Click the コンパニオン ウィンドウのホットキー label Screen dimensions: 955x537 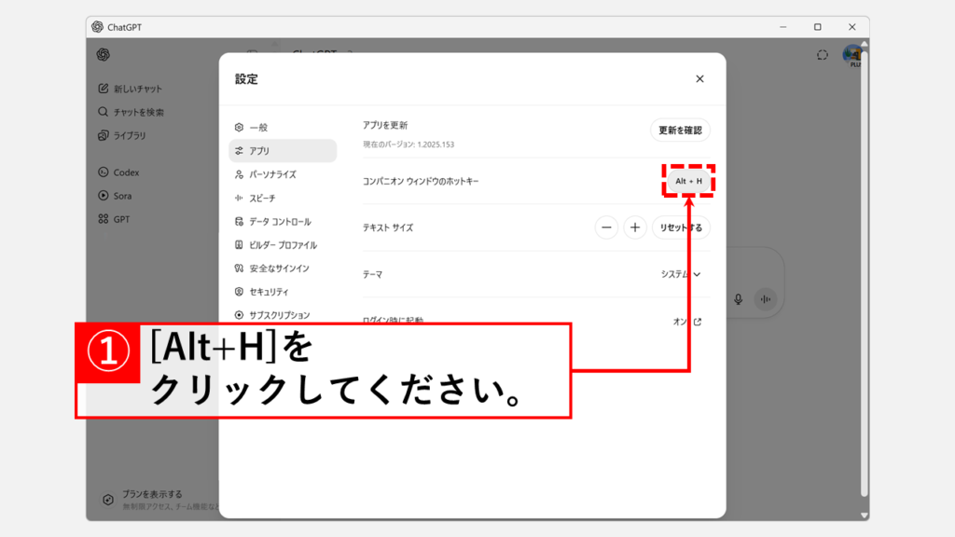(x=421, y=182)
